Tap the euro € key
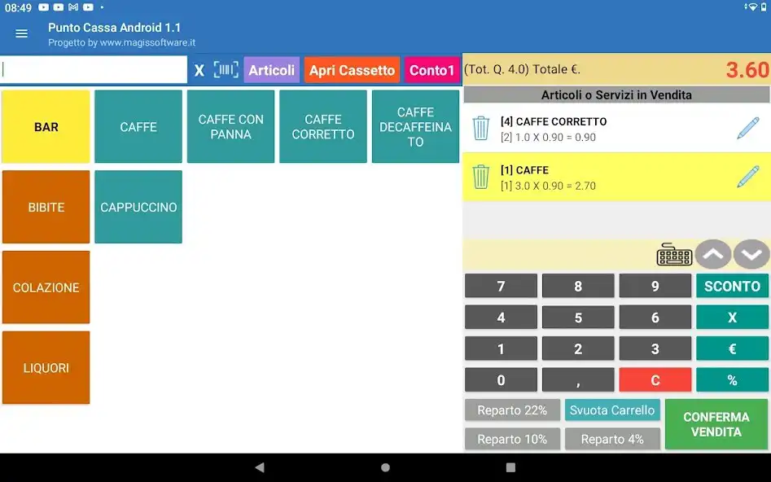This screenshot has height=482, width=771. [x=732, y=348]
